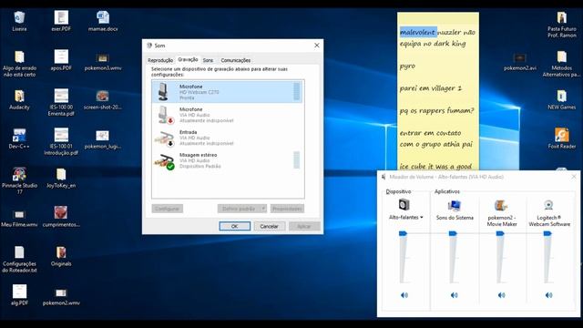Click the Aplicar button
The height and width of the screenshot is (328, 583).
[304, 226]
